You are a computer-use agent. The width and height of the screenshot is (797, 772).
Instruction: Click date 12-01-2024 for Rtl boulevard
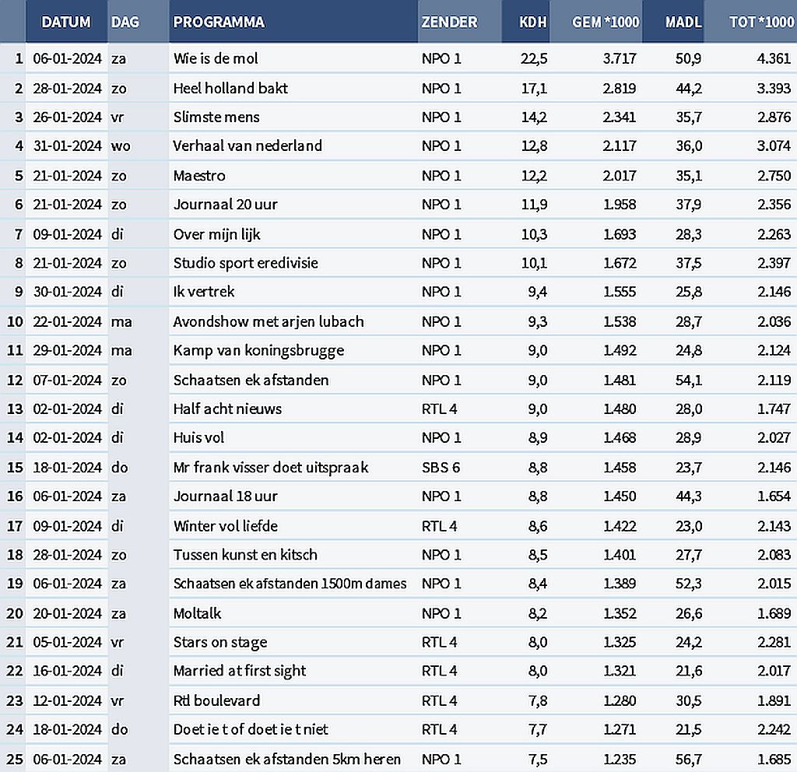(x=67, y=701)
